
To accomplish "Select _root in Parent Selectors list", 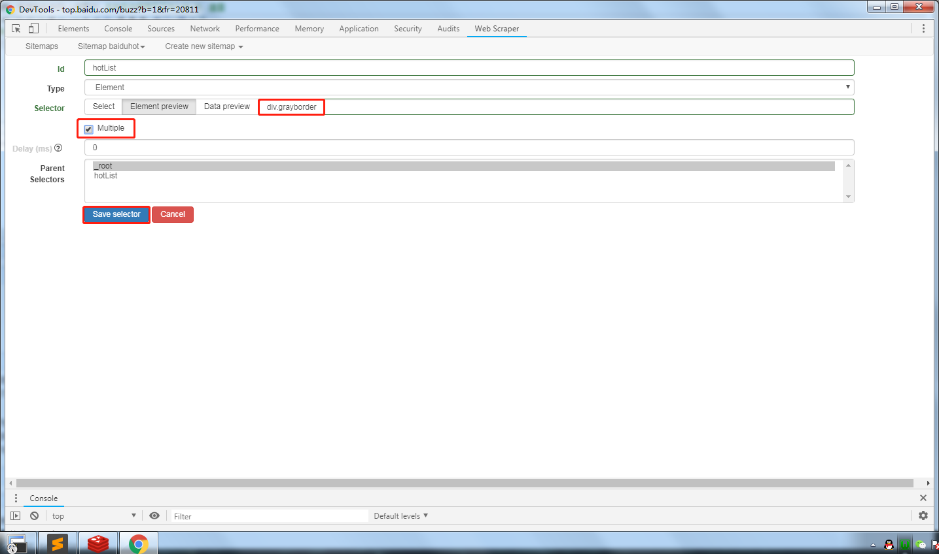I will click(463, 166).
